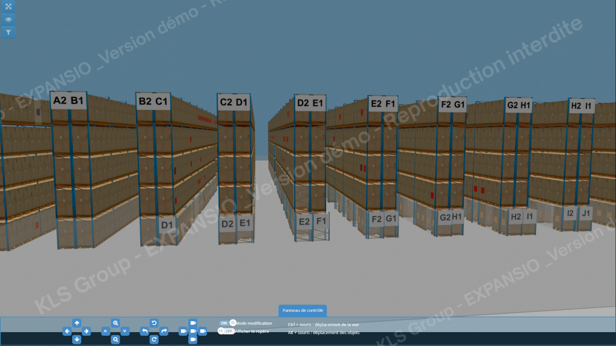Click the B2 C1 rack top label
Image resolution: width=616 pixels, height=346 pixels.
(x=153, y=102)
